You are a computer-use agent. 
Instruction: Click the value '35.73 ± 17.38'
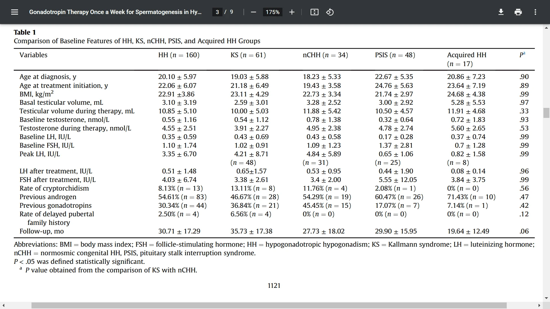(252, 231)
